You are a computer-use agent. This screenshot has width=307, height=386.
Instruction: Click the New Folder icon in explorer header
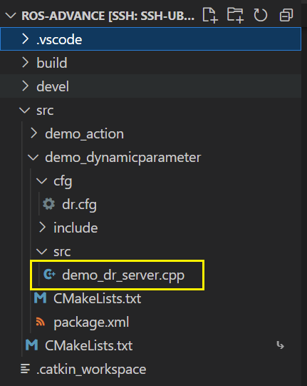(235, 15)
